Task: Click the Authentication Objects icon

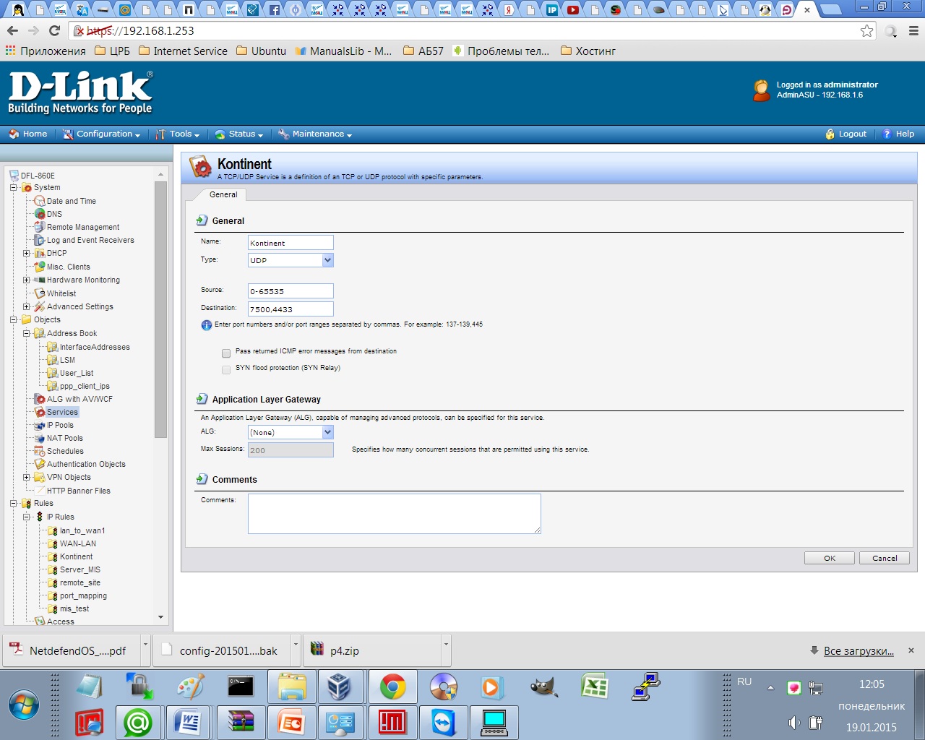Action: (40, 464)
